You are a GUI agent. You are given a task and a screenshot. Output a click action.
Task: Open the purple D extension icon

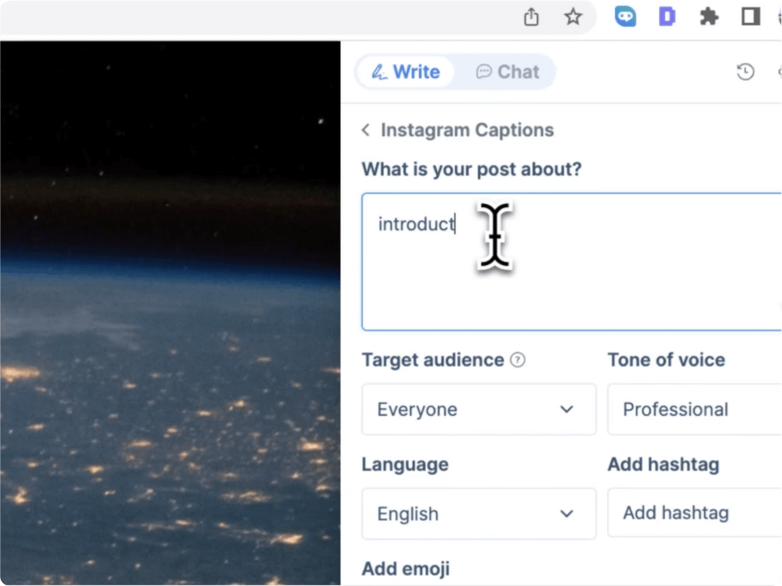[x=667, y=17]
